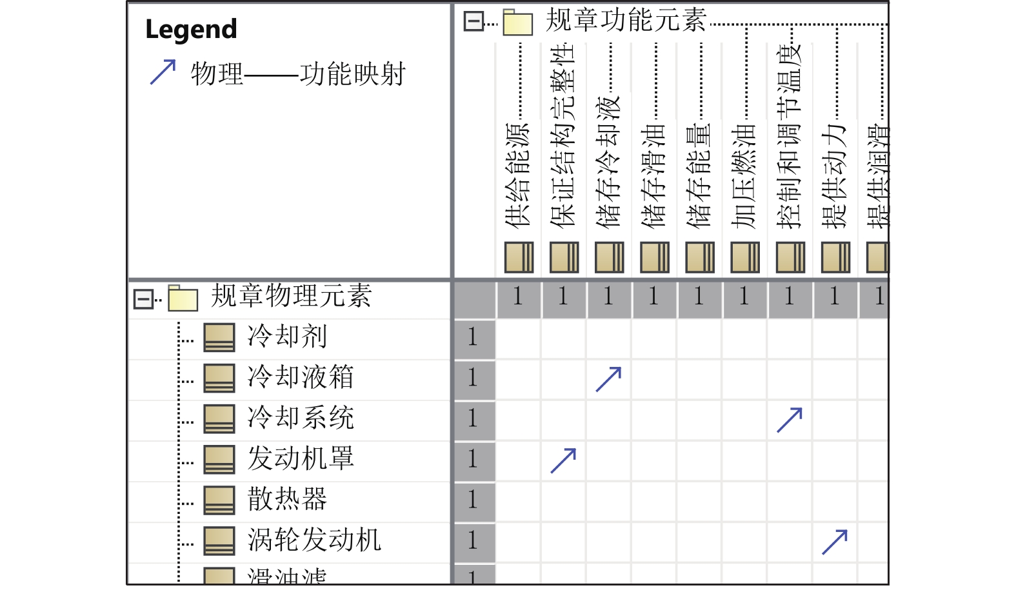
Task: Click the block icon beside 涡轮发动机
Action: click(219, 540)
